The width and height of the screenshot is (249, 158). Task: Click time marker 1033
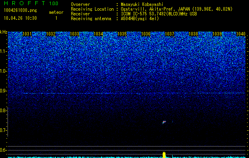pyautogui.click(x=74, y=34)
